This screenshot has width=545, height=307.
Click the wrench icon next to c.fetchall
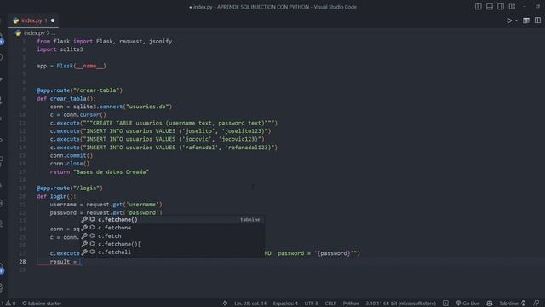84,252
